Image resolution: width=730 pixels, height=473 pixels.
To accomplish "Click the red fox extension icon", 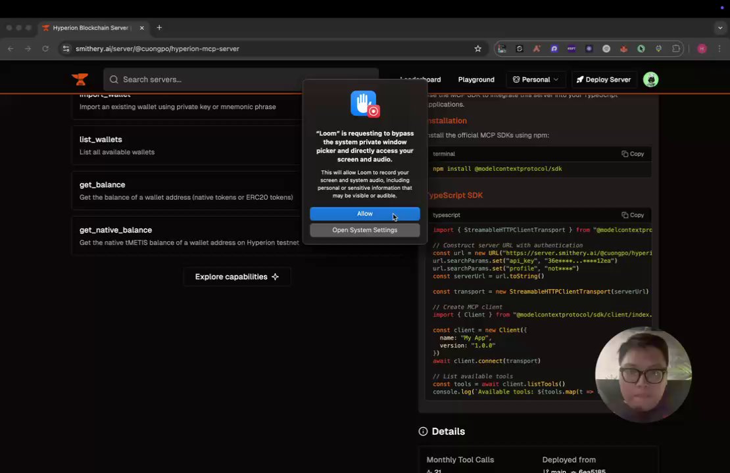I will pos(624,49).
